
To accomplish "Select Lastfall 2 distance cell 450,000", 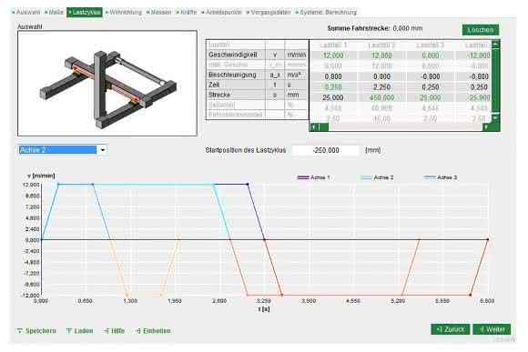I will point(381,97).
